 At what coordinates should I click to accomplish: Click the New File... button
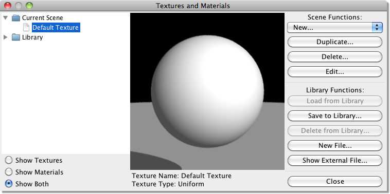tap(335, 146)
